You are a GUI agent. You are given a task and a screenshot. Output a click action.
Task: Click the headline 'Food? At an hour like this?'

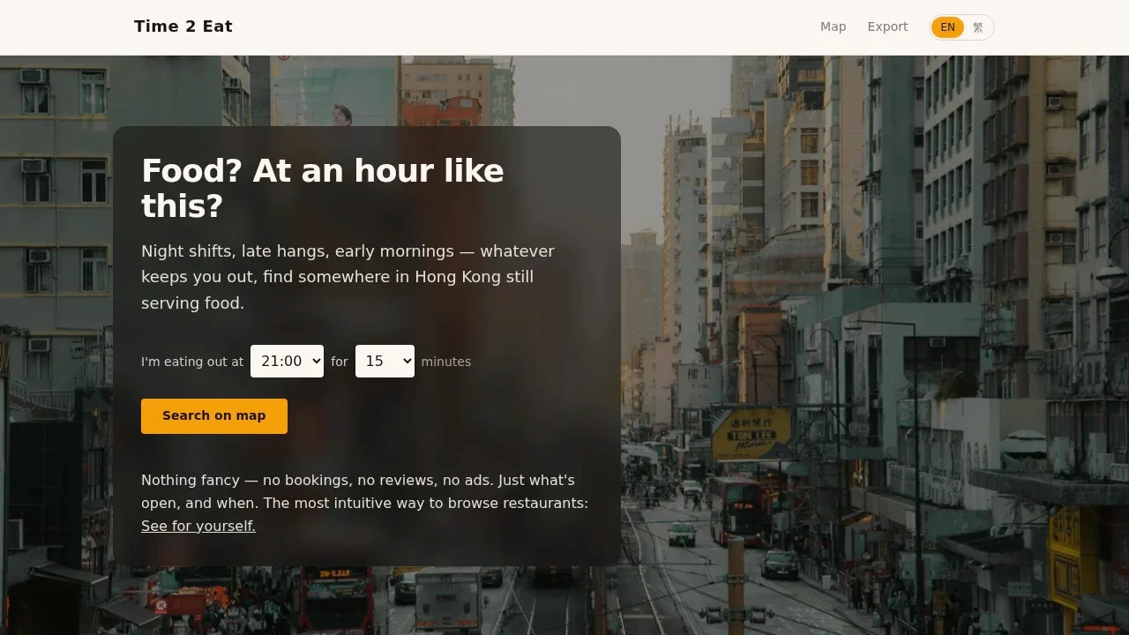point(323,188)
